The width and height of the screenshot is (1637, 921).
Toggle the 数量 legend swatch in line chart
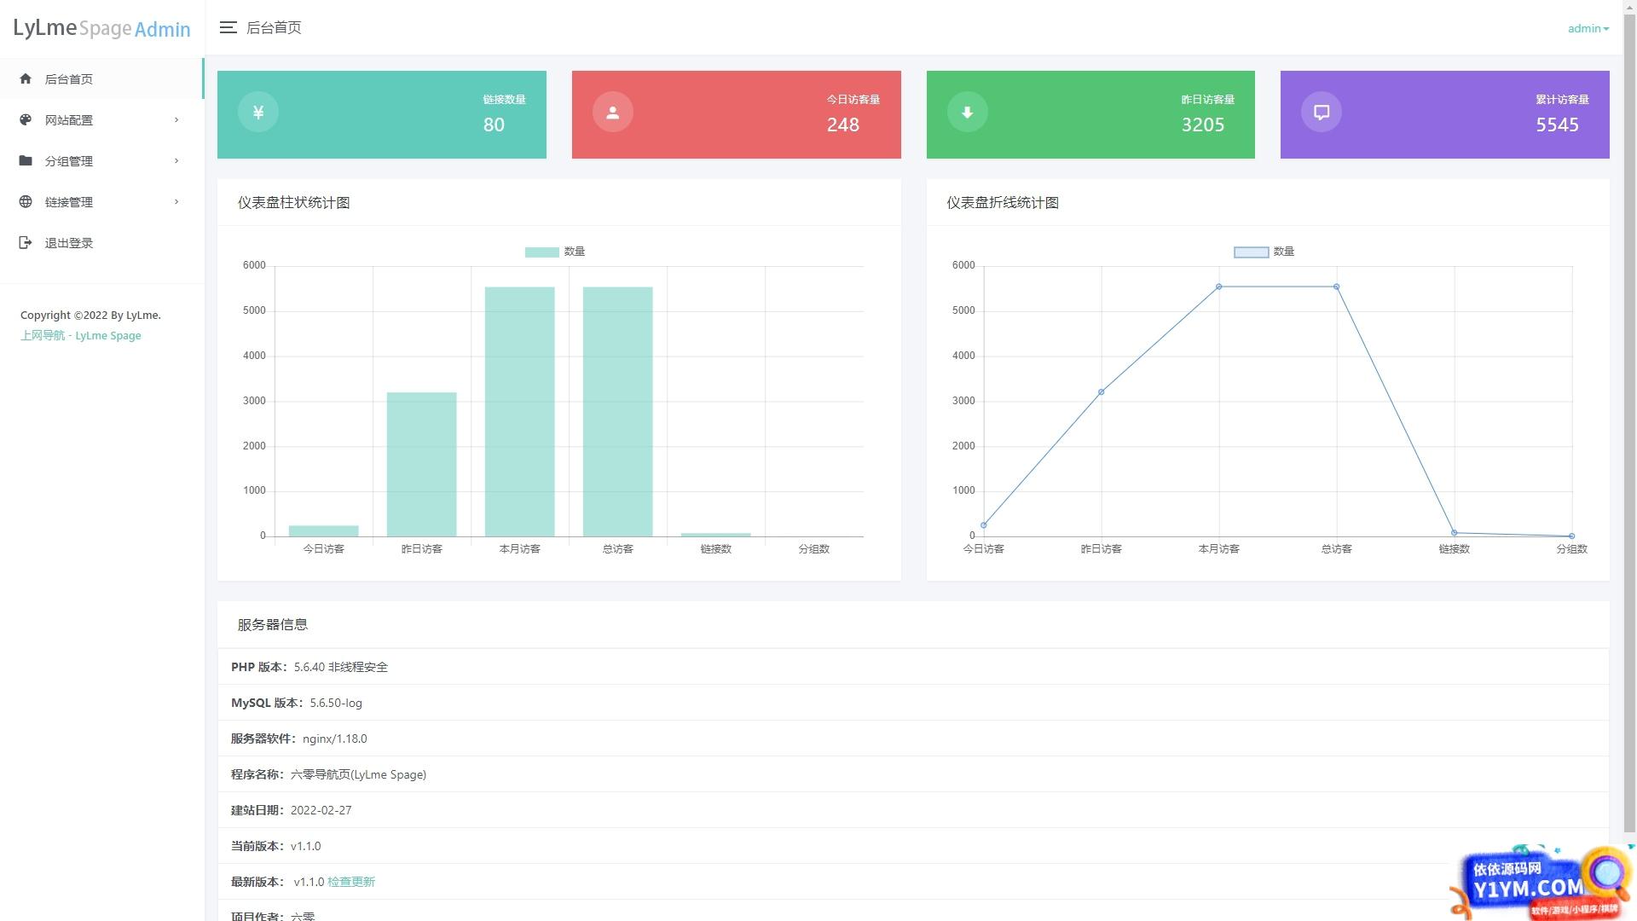(x=1251, y=252)
